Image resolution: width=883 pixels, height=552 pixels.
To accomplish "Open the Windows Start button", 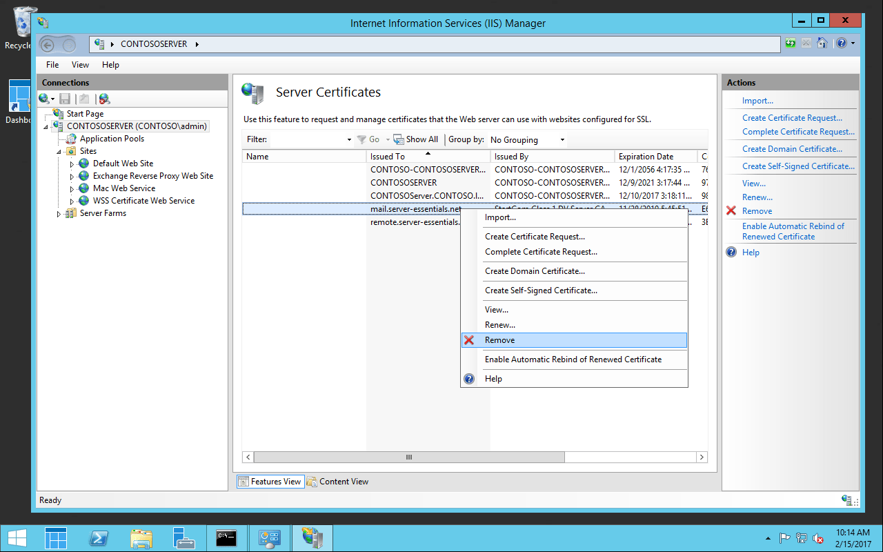I will click(x=18, y=538).
